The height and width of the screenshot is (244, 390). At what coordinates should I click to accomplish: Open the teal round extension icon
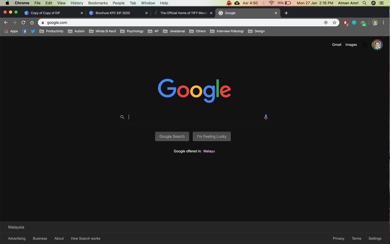tap(354, 22)
